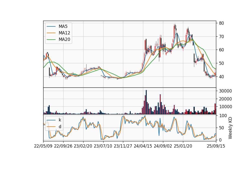Click the tallest volume bar above 30000

pos(146,102)
